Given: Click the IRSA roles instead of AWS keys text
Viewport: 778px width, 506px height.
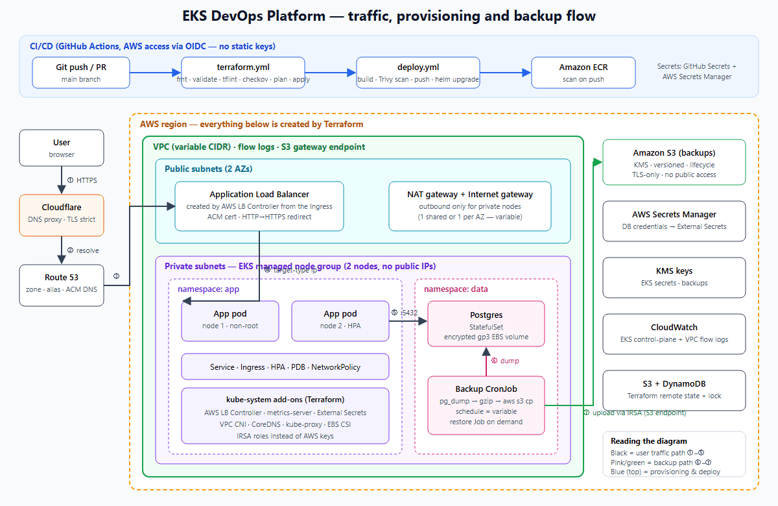Looking at the screenshot, I should [285, 436].
